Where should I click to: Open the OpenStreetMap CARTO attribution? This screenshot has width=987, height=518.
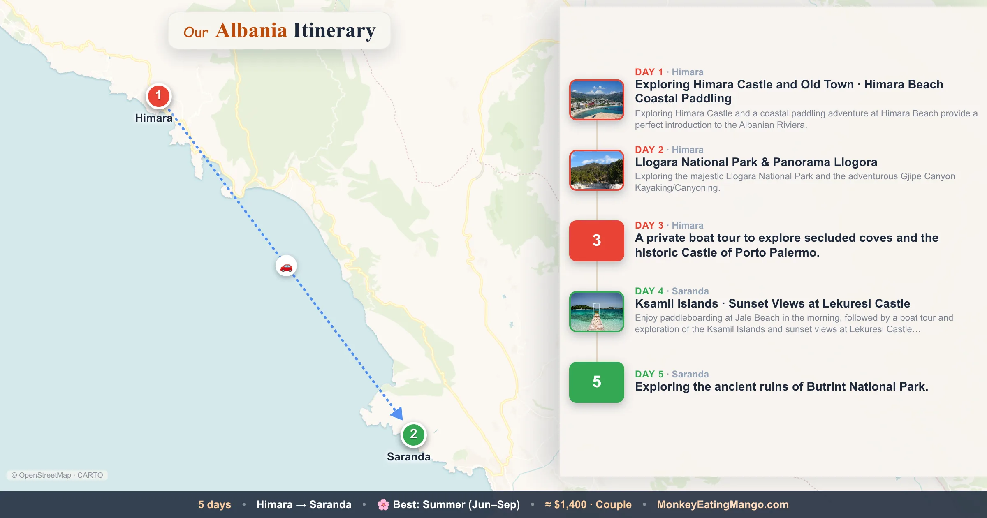57,475
